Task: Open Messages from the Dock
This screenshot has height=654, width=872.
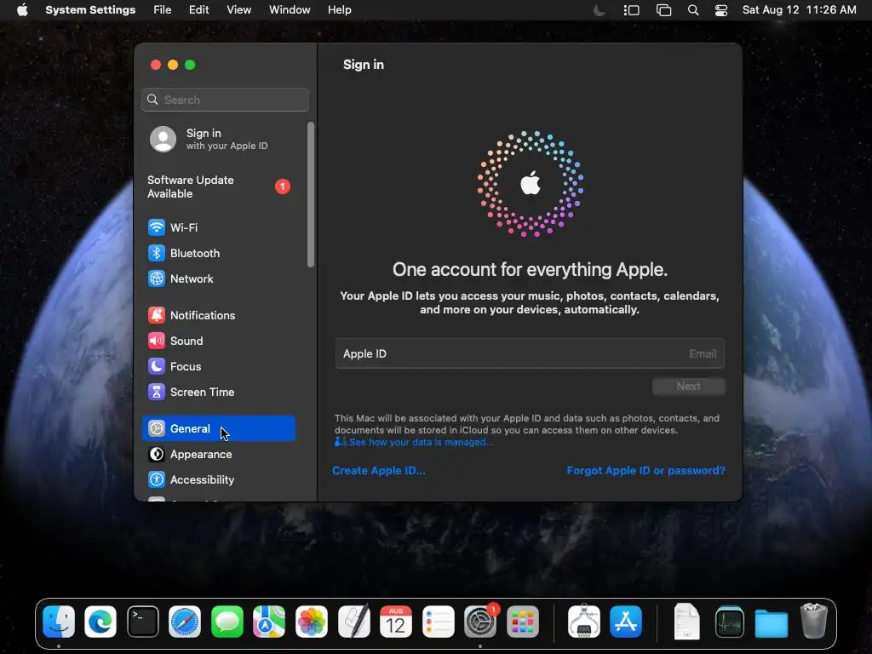Action: tap(227, 622)
